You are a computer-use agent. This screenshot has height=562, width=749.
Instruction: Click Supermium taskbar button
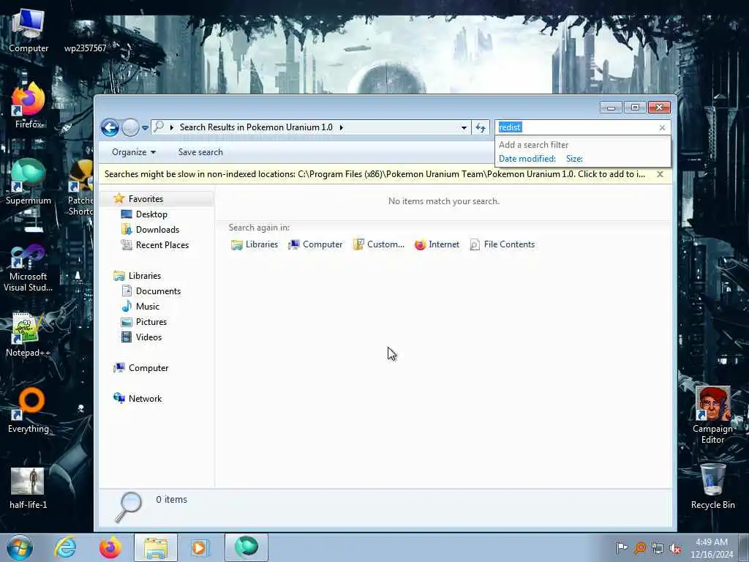click(246, 547)
